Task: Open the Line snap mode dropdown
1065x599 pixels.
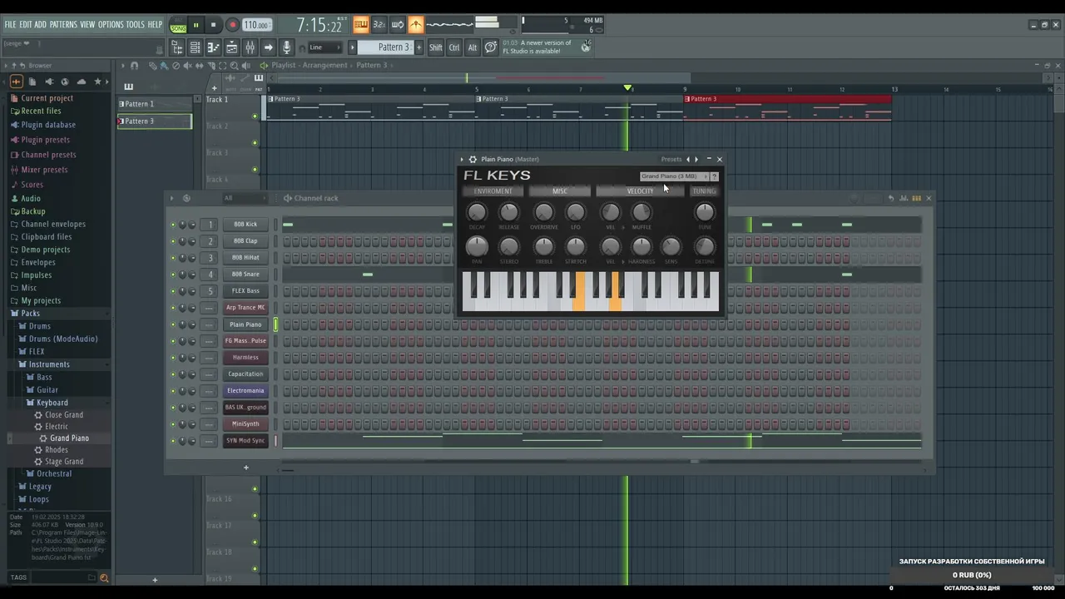Action: (326, 47)
